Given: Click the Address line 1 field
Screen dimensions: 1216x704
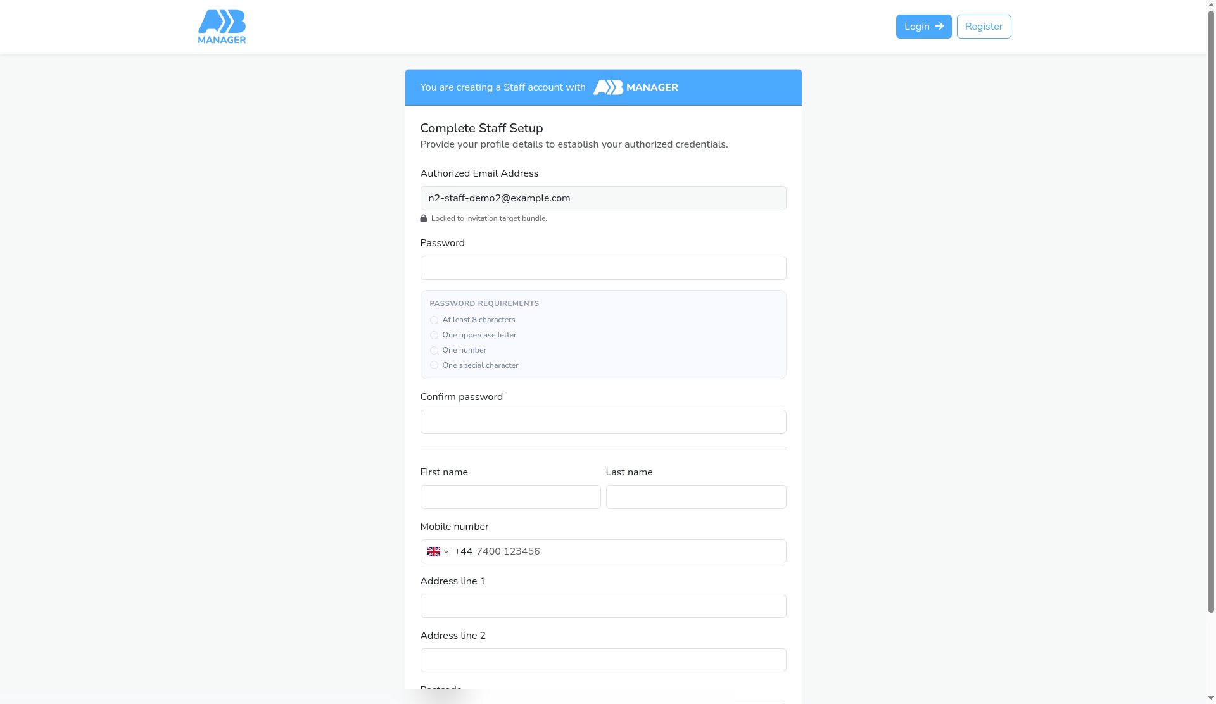Looking at the screenshot, I should click(x=603, y=606).
